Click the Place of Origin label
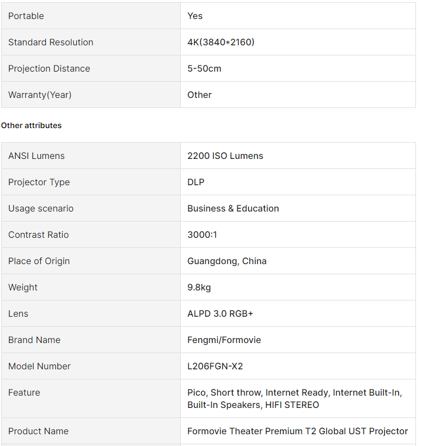 (39, 261)
